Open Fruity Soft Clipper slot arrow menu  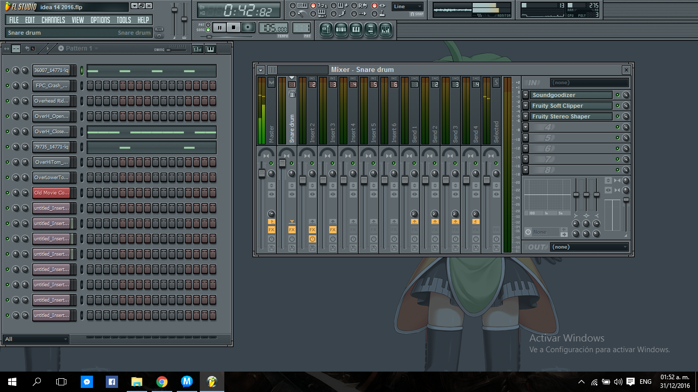(x=525, y=106)
